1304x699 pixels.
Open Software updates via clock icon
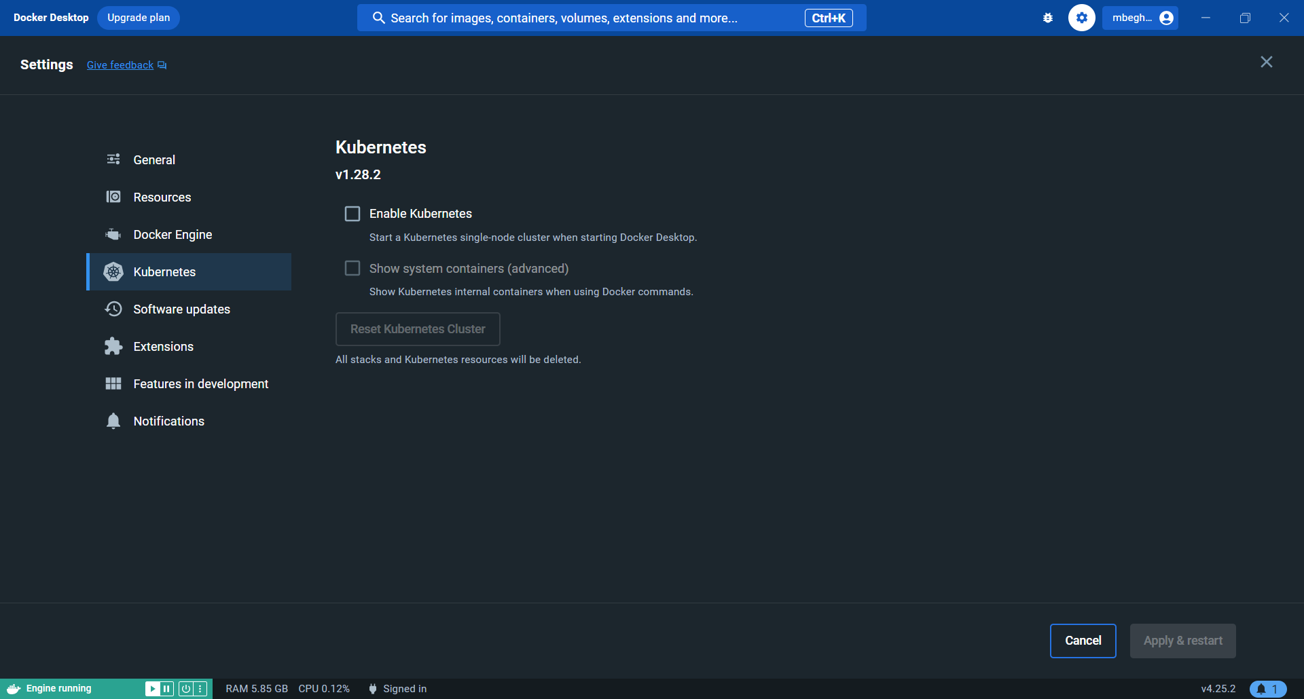[x=113, y=309]
